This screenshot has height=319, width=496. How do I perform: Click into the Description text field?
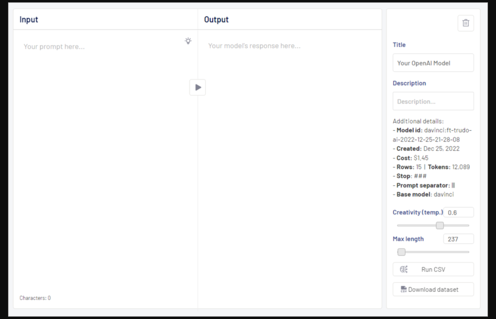point(433,102)
